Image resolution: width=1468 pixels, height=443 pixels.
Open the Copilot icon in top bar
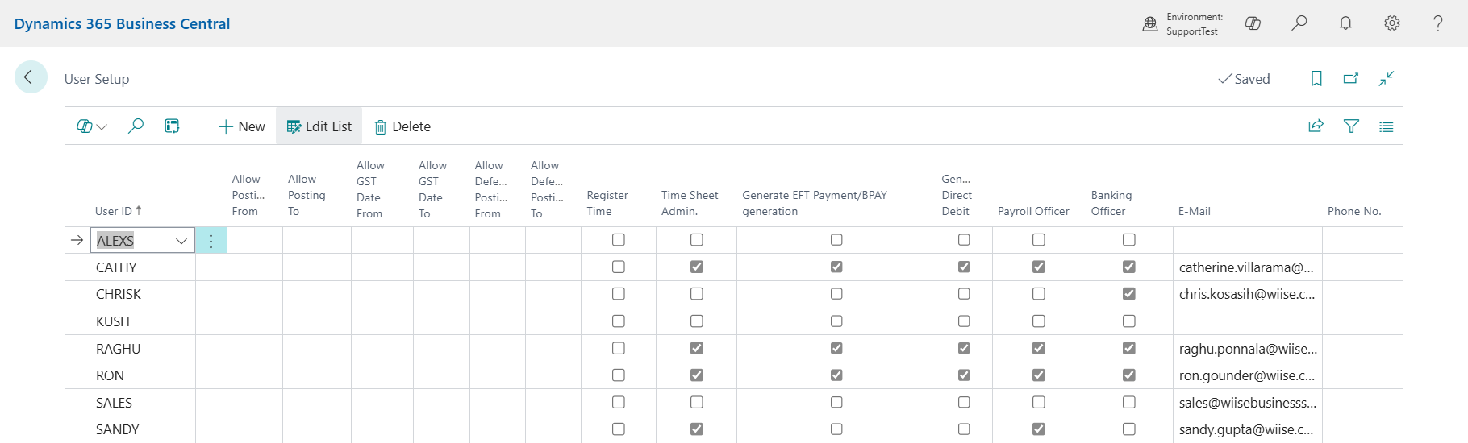click(x=1253, y=23)
